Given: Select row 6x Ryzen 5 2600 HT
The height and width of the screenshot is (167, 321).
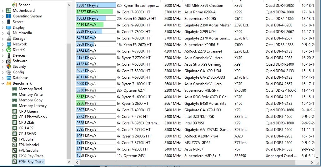Looking at the screenshot, I should (x=133, y=104).
